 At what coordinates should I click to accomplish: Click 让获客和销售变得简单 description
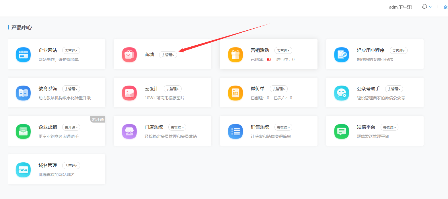(271, 136)
